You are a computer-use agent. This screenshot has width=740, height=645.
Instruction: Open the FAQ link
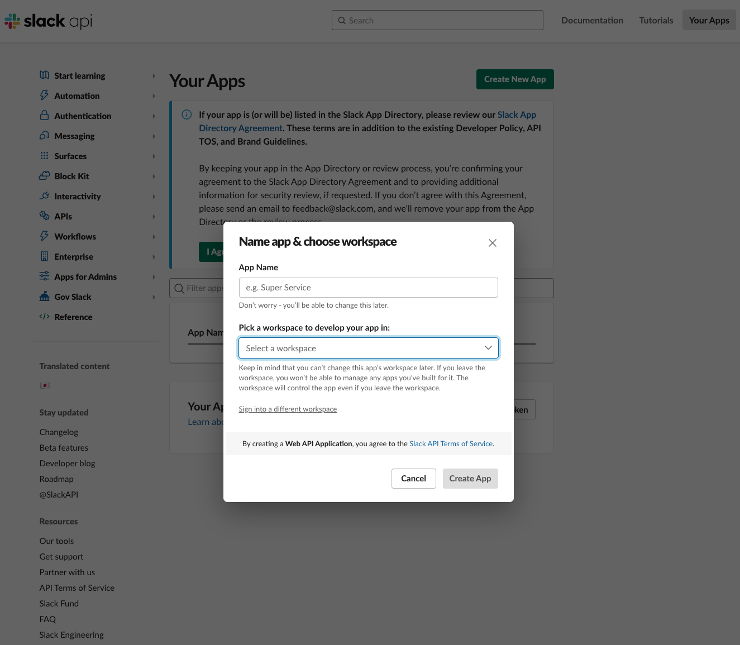[47, 619]
